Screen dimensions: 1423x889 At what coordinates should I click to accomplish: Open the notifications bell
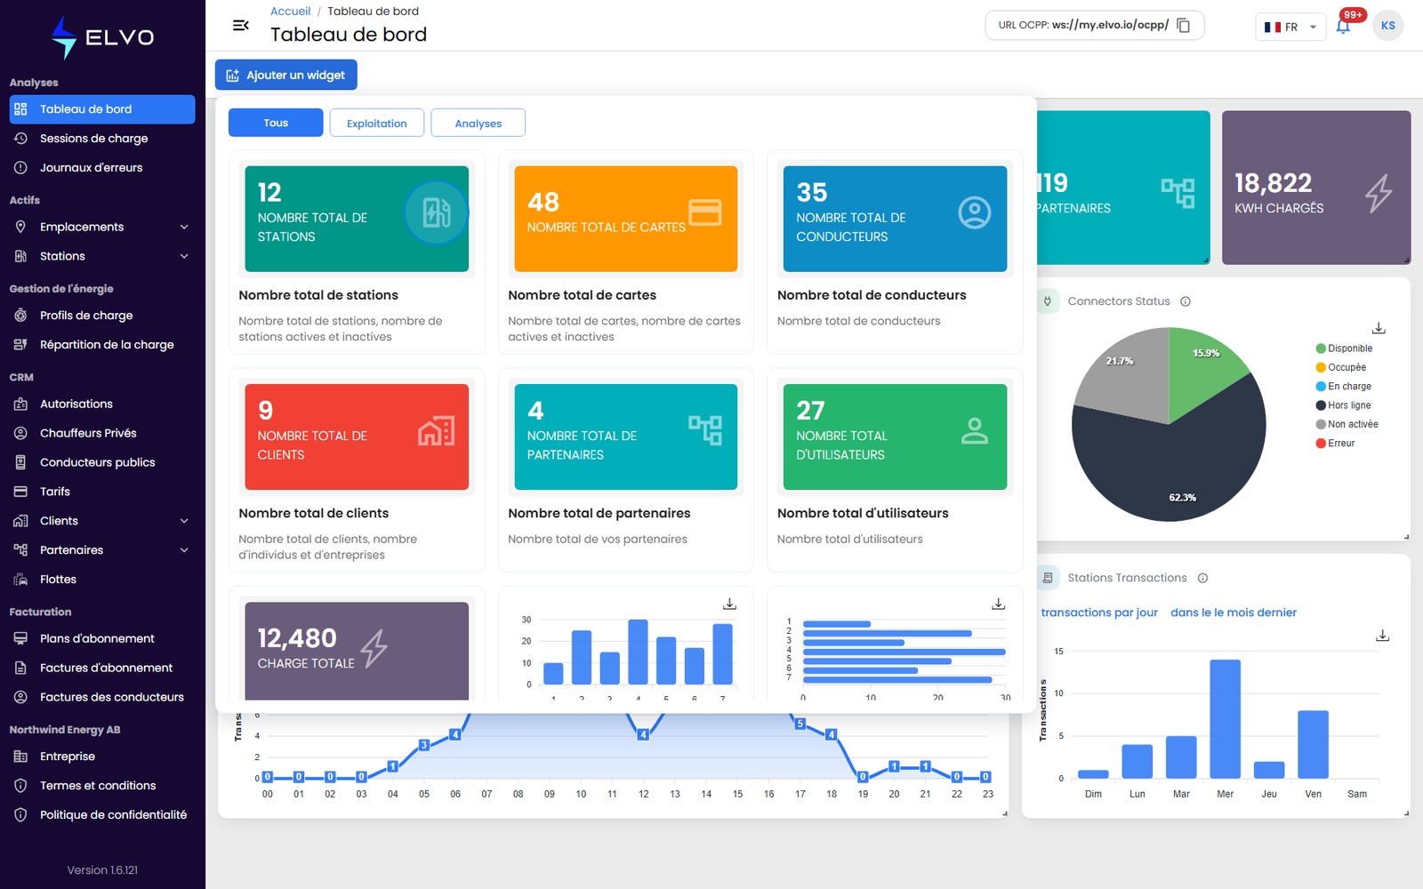pyautogui.click(x=1343, y=26)
